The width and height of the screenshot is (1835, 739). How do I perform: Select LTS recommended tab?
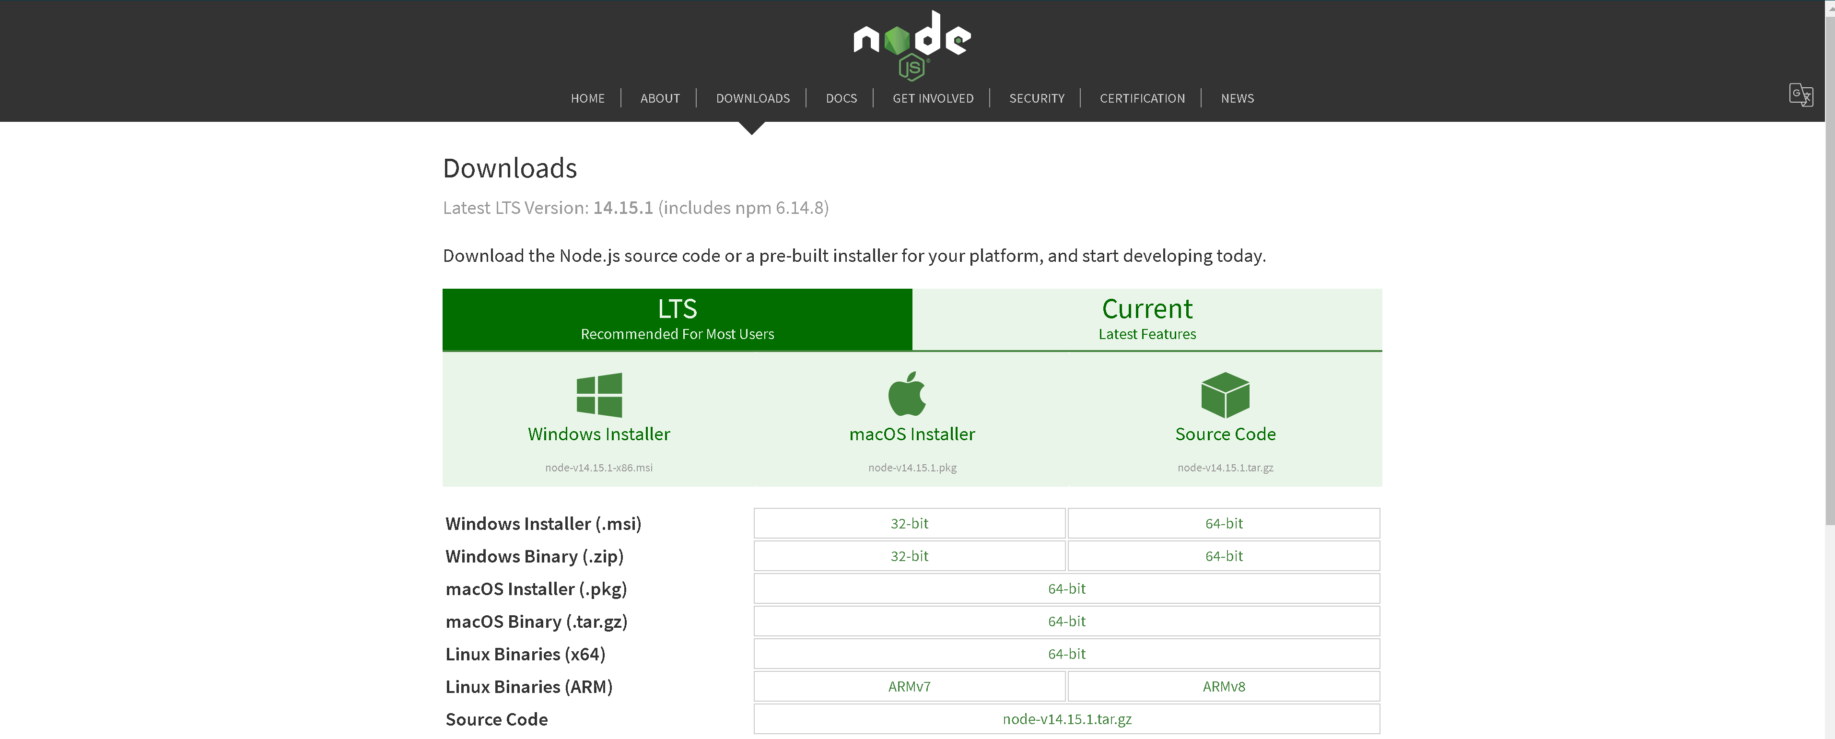click(x=677, y=318)
